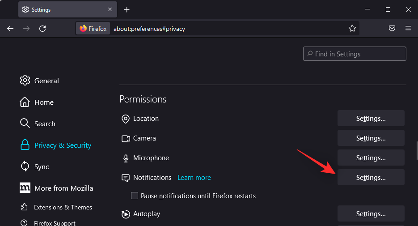Click the Sync icon in sidebar

point(25,166)
